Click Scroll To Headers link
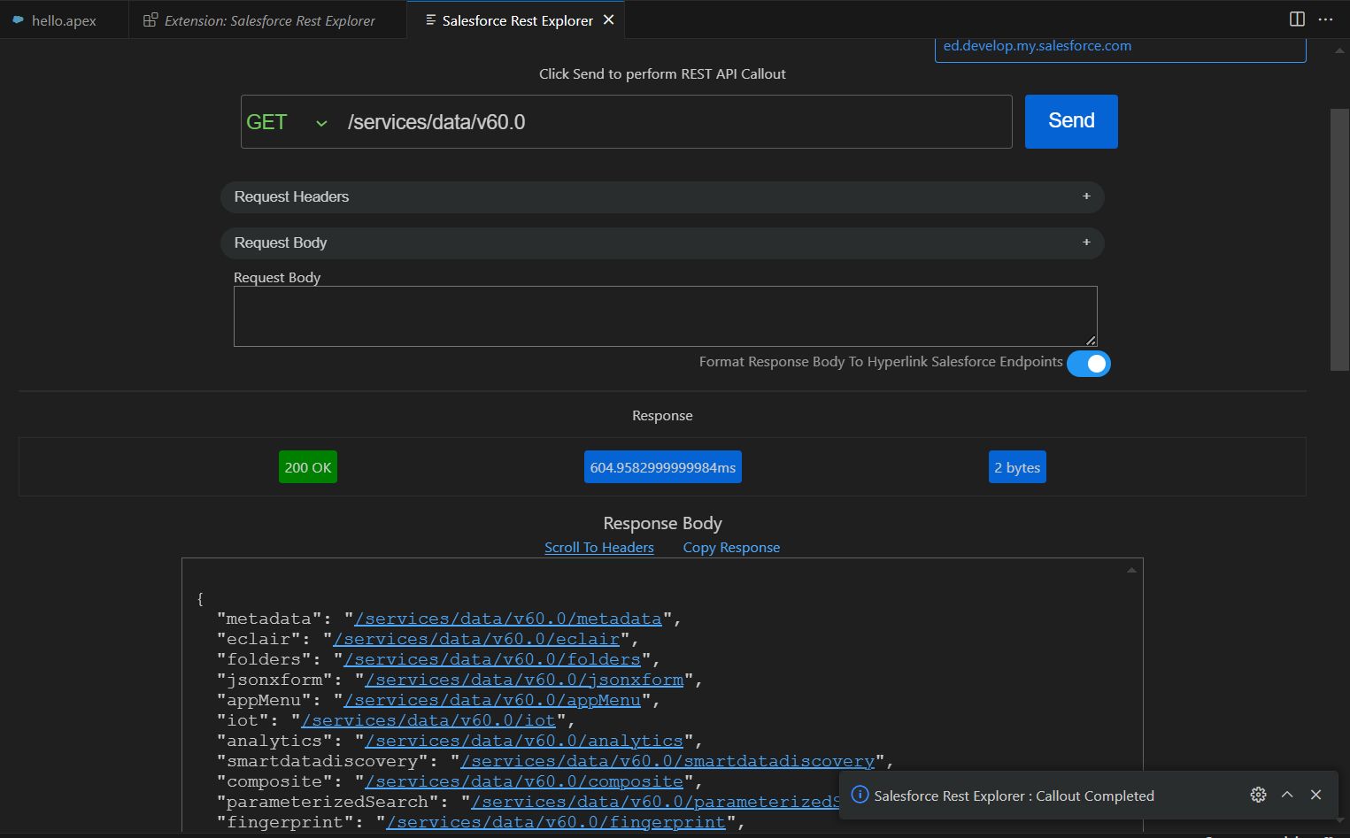 pos(599,548)
